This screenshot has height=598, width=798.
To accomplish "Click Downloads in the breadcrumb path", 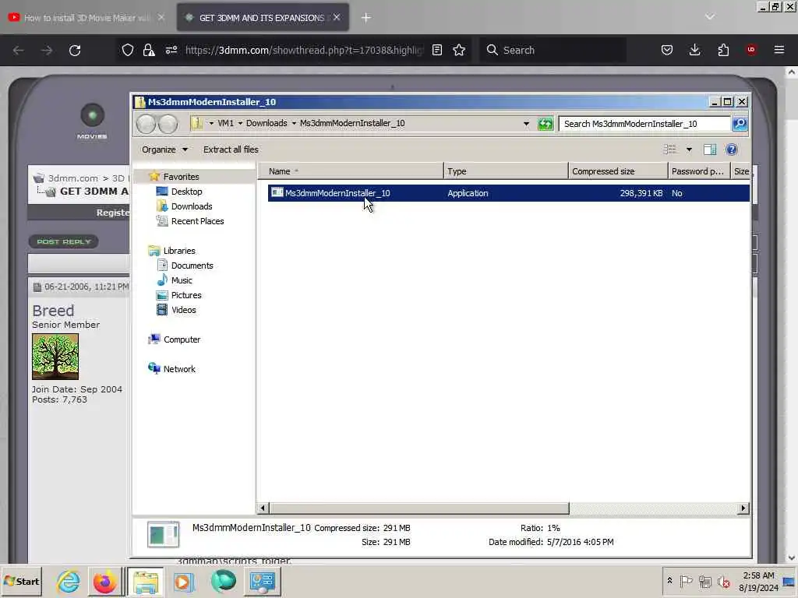I will (267, 123).
